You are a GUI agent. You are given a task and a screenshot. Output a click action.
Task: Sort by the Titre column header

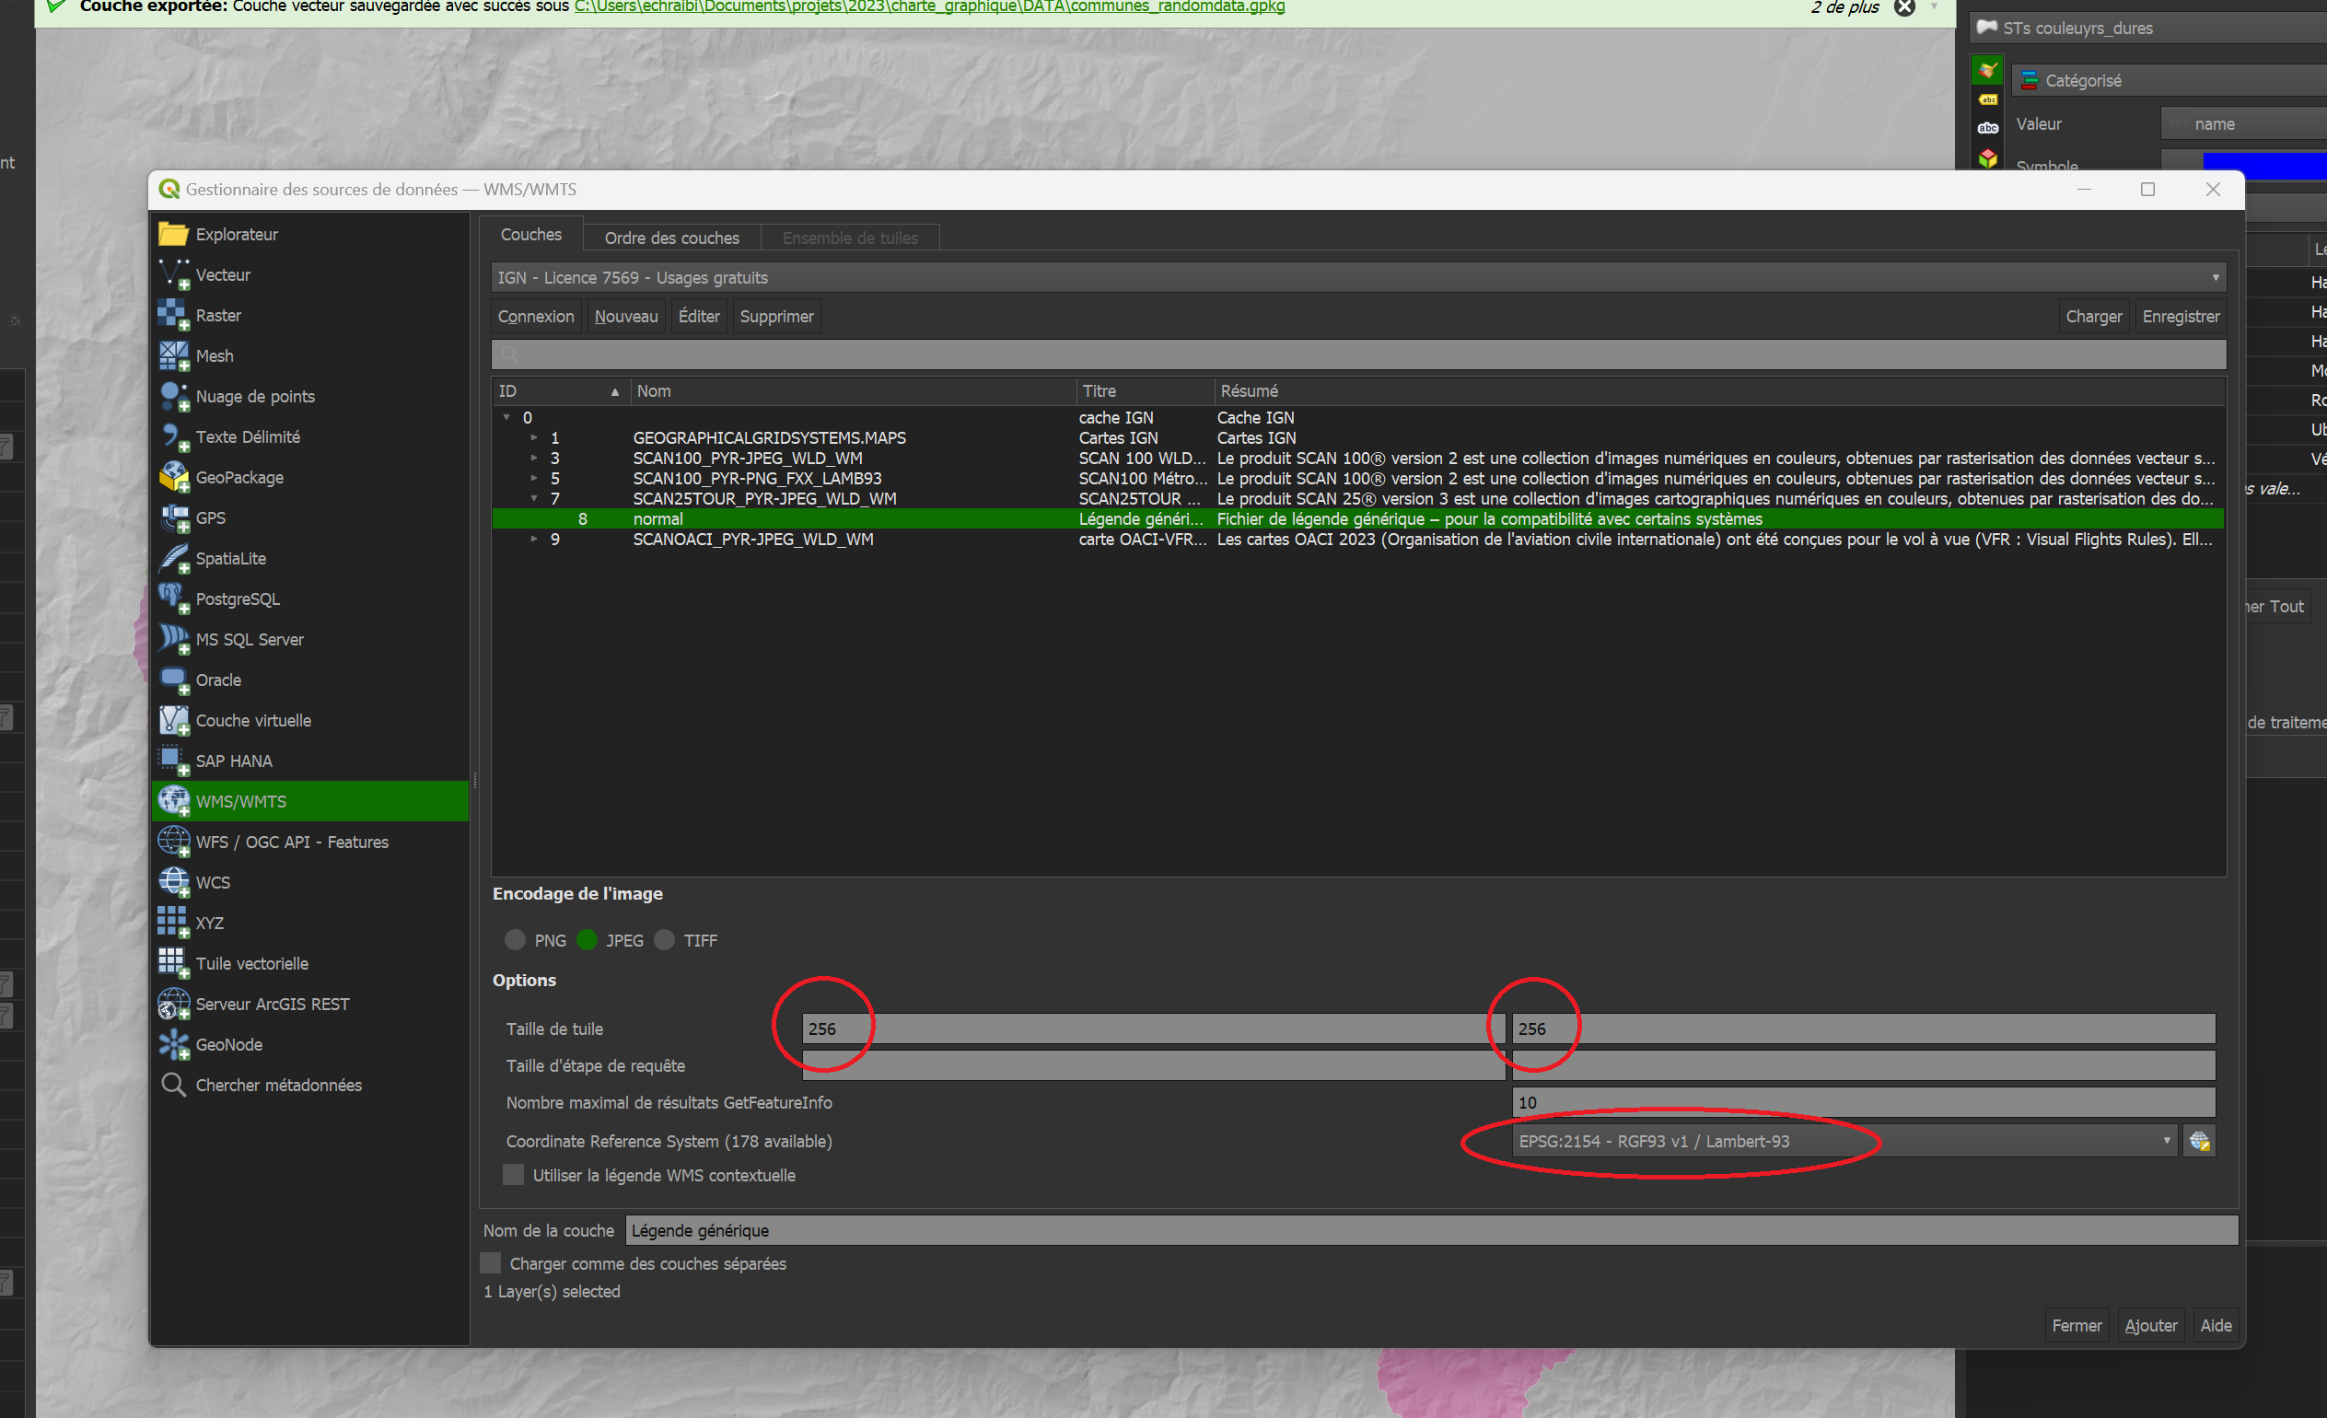[1145, 390]
